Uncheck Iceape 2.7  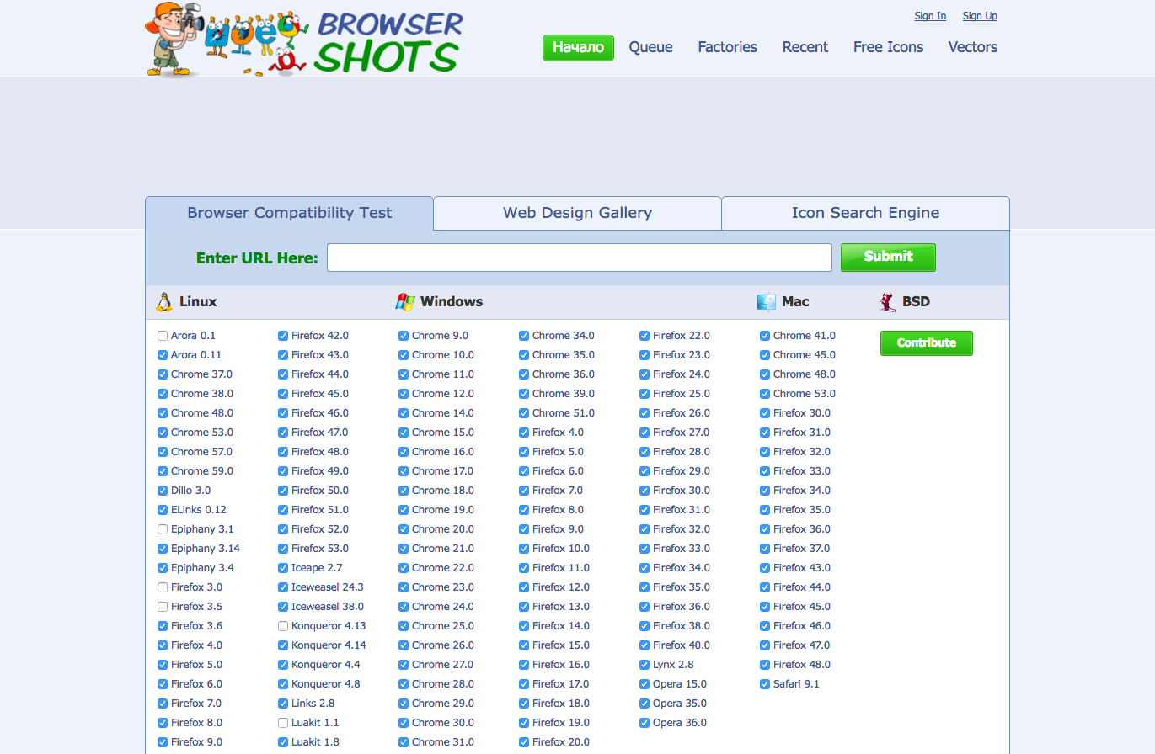click(x=283, y=568)
